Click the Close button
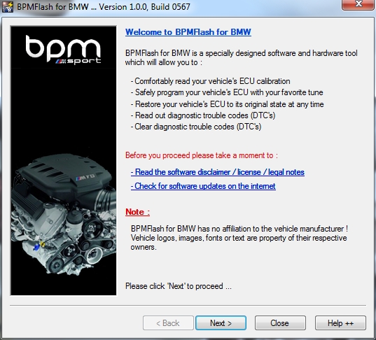376x340 pixels. (x=280, y=323)
